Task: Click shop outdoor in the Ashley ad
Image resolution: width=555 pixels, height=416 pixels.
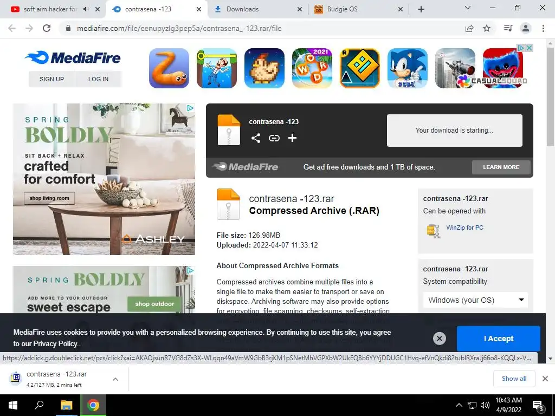Action: [x=154, y=304]
